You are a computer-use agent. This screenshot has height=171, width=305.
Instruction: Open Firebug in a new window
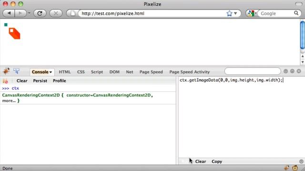(292, 71)
